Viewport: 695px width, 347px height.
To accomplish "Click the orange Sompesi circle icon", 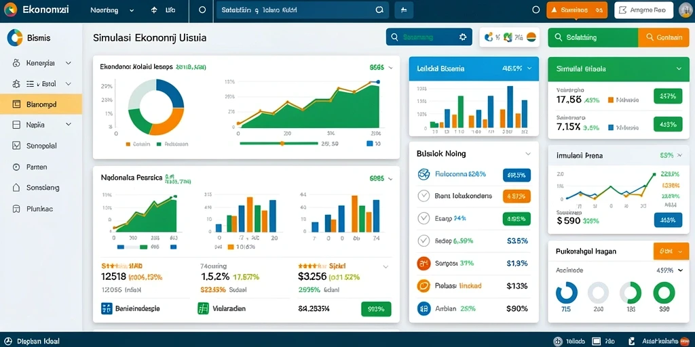I will click(424, 264).
